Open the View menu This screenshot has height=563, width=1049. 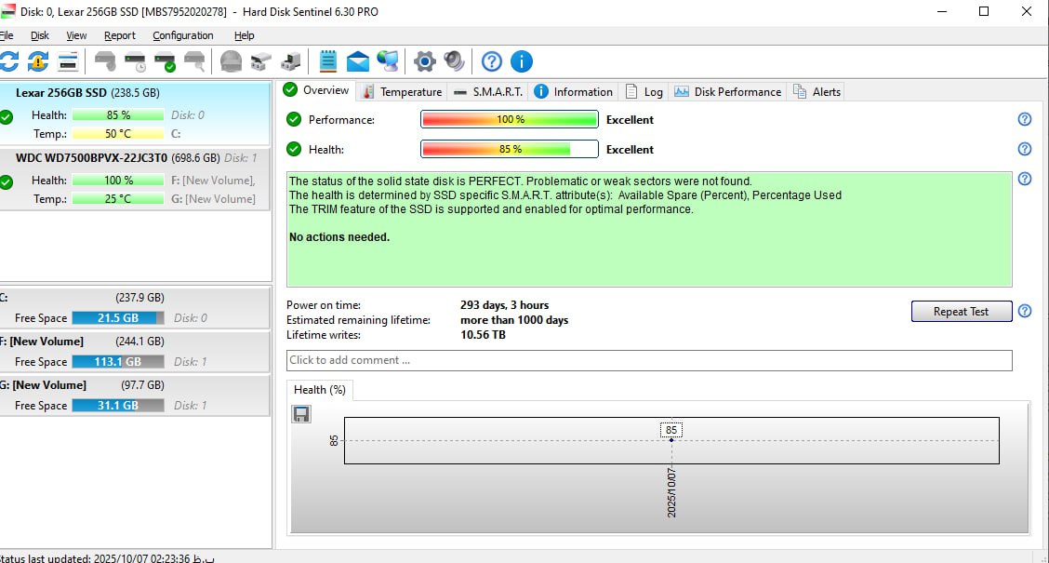coord(76,35)
